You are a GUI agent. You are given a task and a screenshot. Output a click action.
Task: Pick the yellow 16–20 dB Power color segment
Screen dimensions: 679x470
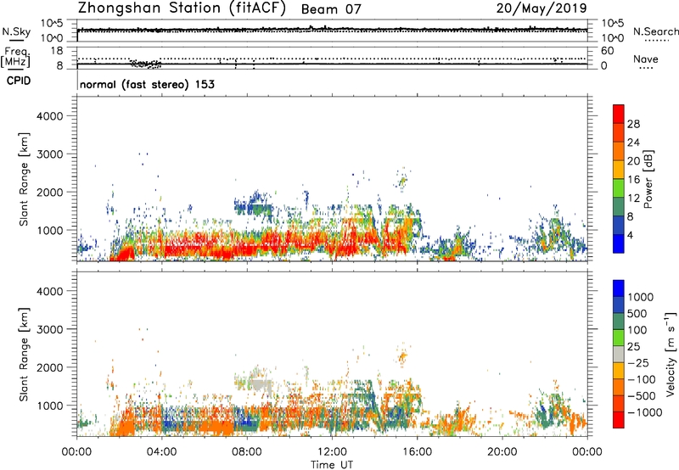pos(619,170)
